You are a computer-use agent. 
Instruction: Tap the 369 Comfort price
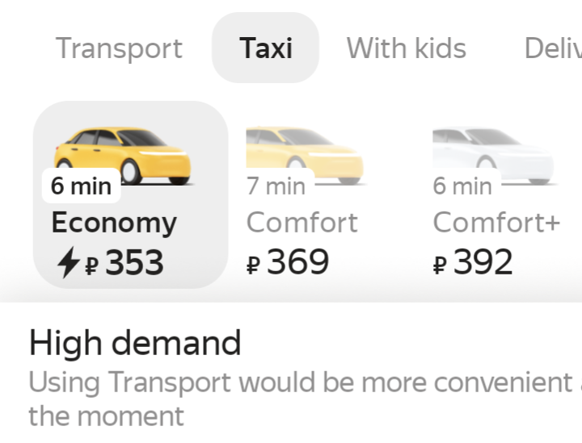pos(297,262)
